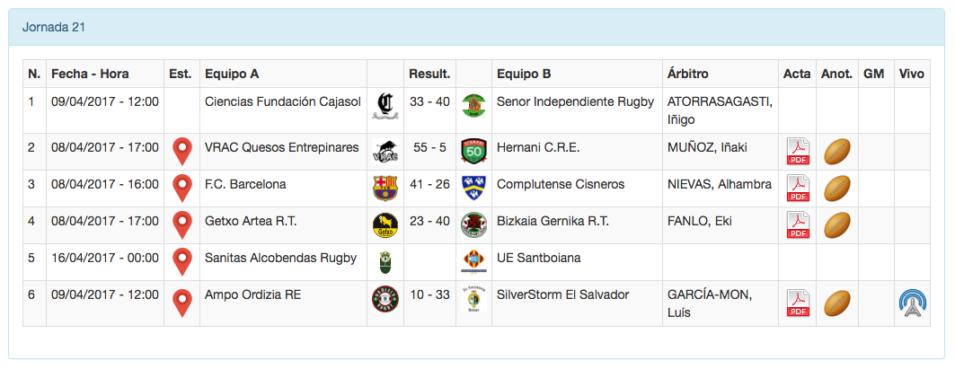Click the Complutense Cisneros team crest
This screenshot has height=369, width=955.
click(x=473, y=188)
